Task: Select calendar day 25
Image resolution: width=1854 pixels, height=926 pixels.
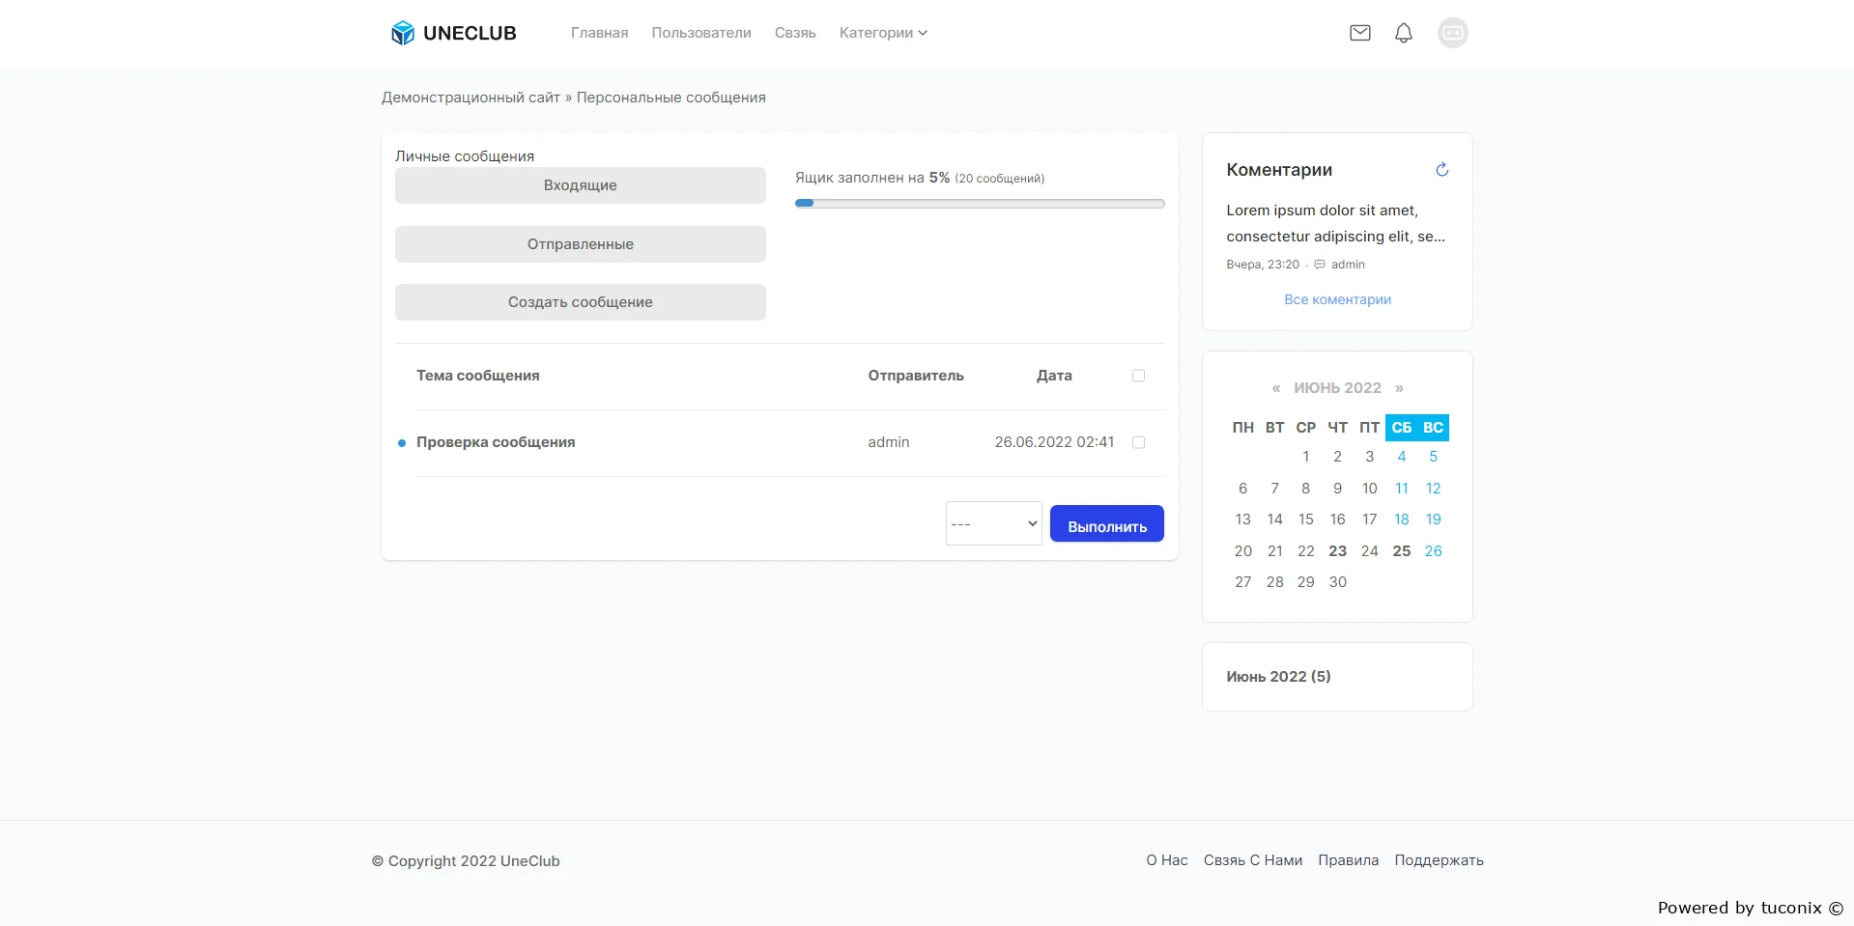Action: 1402,551
